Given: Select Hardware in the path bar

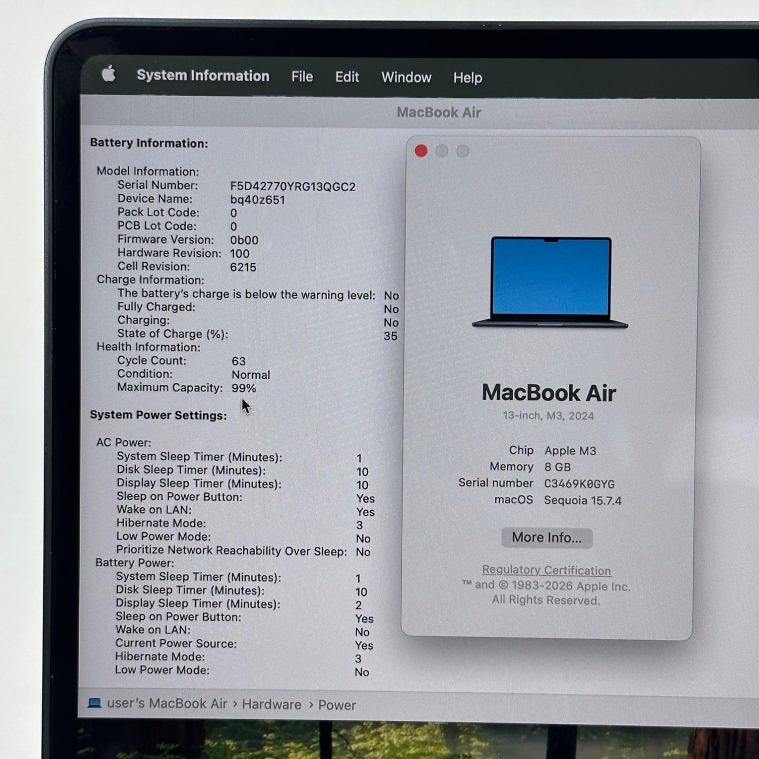Looking at the screenshot, I should [272, 704].
